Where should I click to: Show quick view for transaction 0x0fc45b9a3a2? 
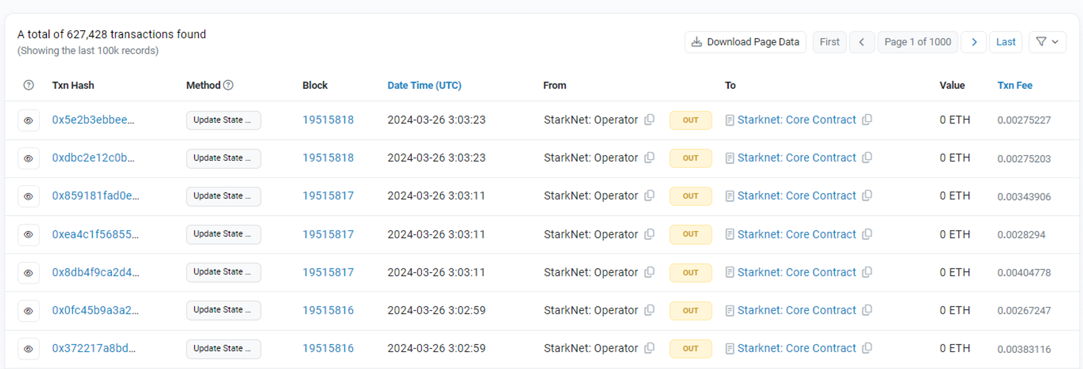tap(29, 311)
